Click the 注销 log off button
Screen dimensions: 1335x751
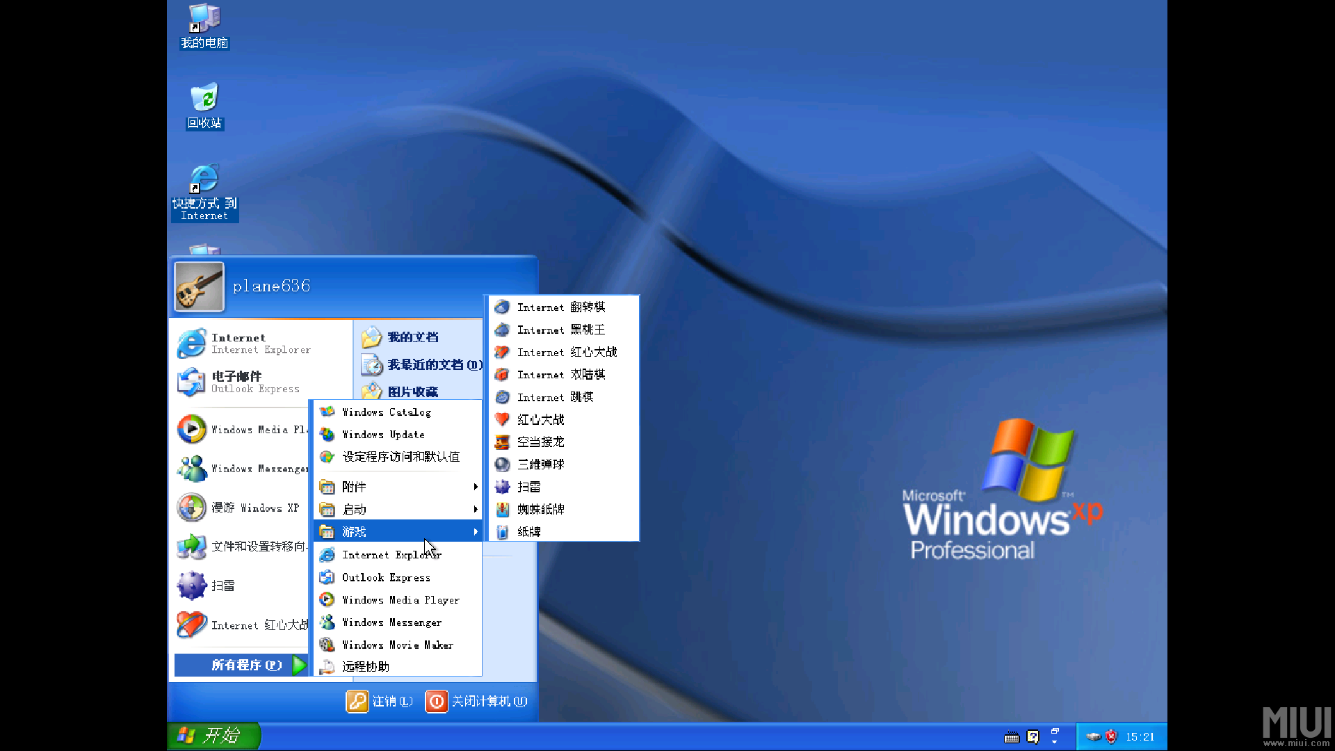click(380, 701)
